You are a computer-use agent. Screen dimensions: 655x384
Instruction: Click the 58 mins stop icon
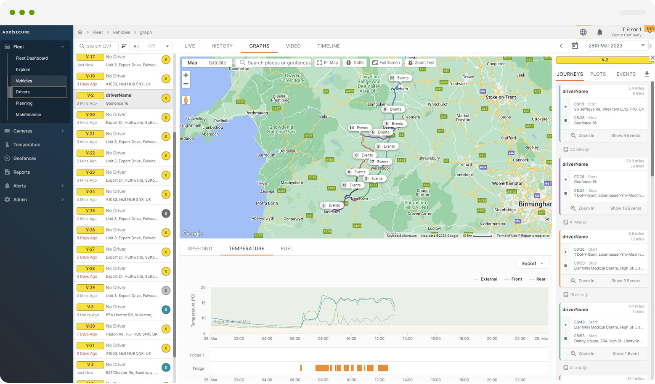566,149
